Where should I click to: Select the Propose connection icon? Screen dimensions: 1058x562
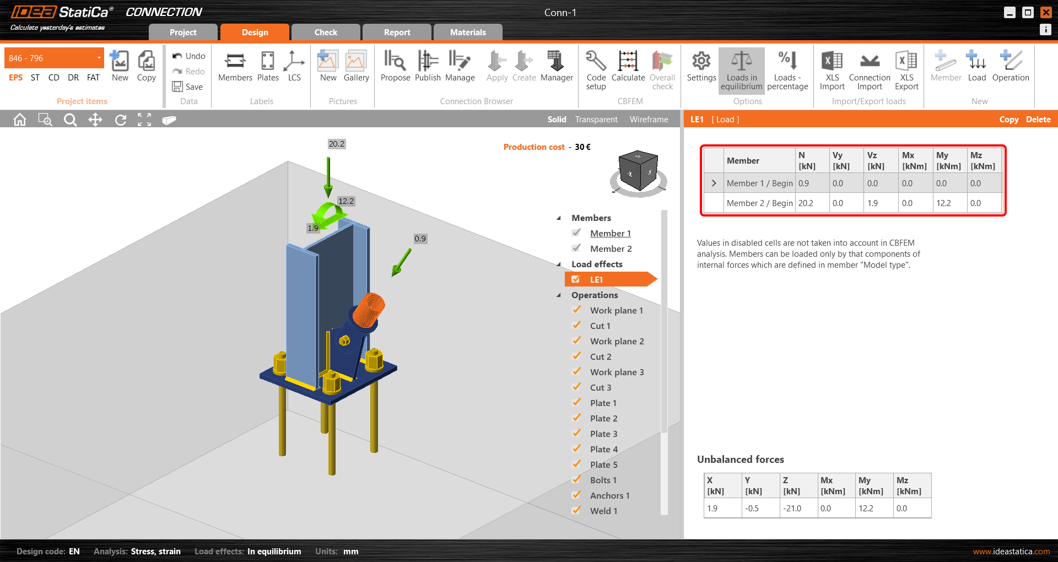point(395,62)
